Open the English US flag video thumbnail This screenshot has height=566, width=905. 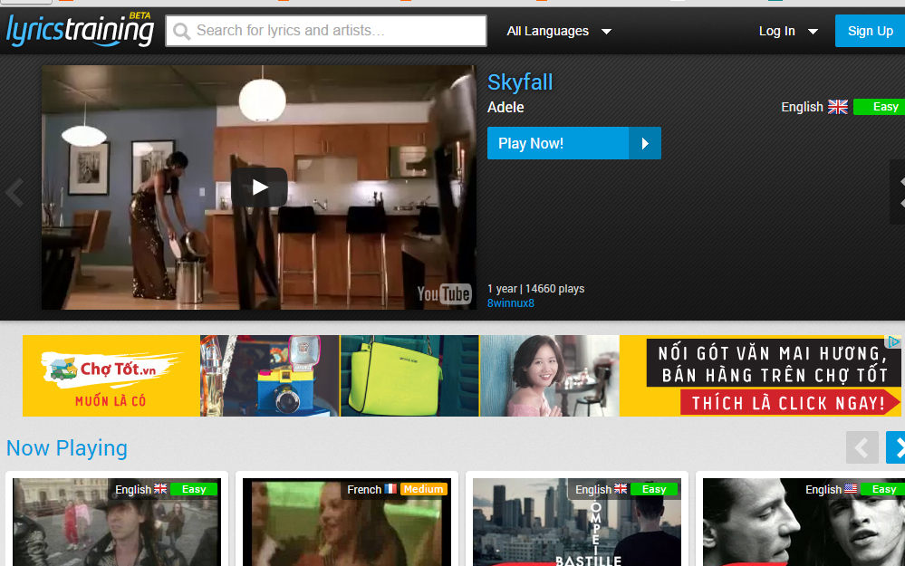point(804,523)
